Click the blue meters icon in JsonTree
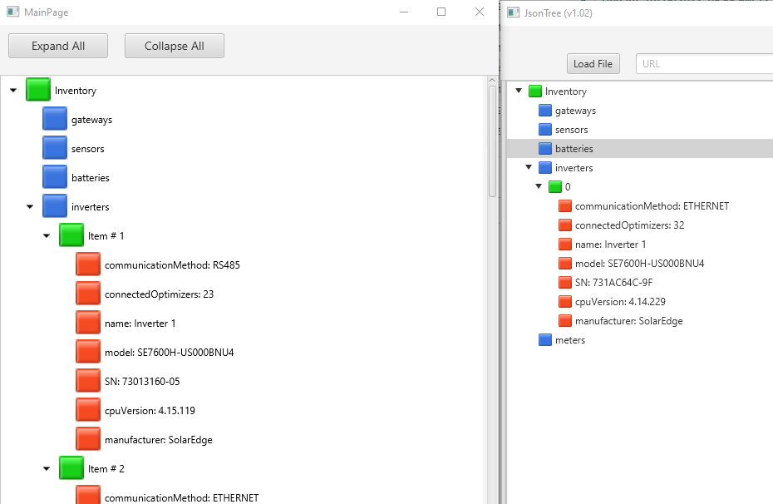773x504 pixels. pos(545,340)
